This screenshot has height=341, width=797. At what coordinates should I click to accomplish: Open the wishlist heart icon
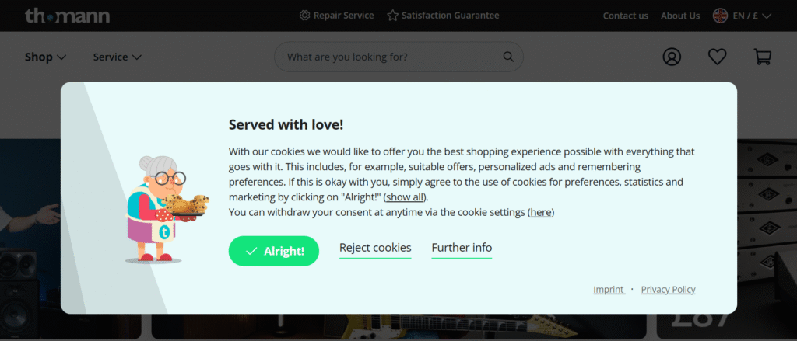coord(717,57)
